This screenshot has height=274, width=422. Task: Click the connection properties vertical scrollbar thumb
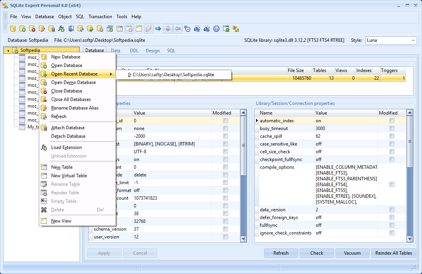tap(410, 142)
